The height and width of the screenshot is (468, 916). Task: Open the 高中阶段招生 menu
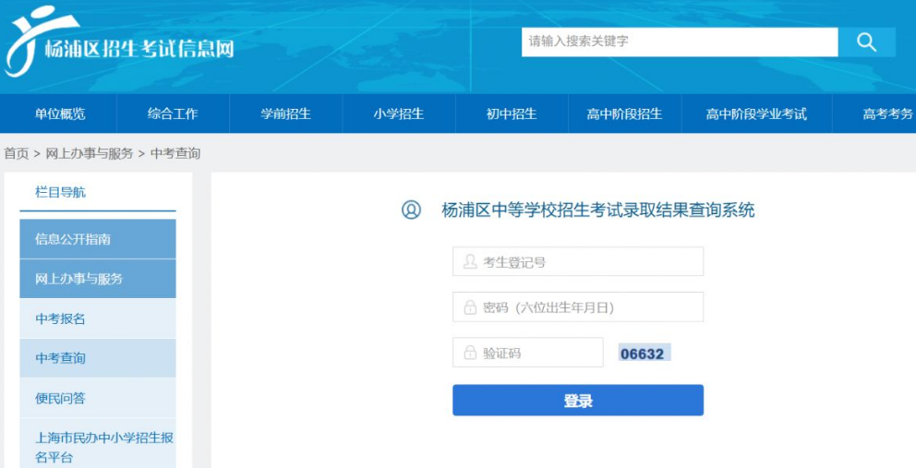coord(624,114)
